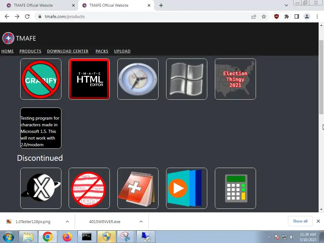Click the tmafe.com/products address bar
This screenshot has width=324, height=243.
143,16
